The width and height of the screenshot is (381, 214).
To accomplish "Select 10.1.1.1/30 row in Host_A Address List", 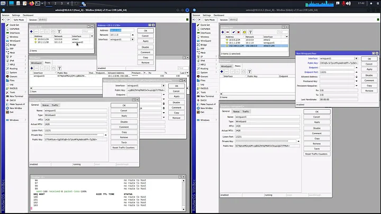I will (61, 42).
